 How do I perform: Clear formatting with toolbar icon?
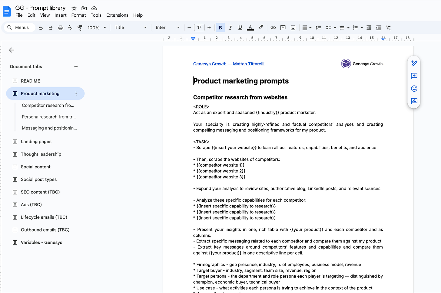(x=388, y=28)
